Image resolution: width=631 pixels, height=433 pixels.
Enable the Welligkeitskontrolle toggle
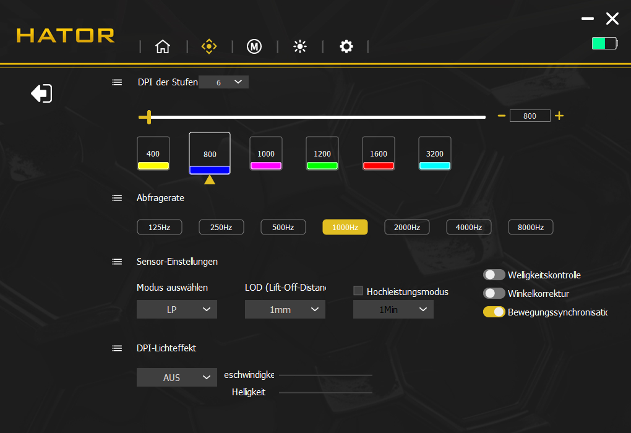494,275
